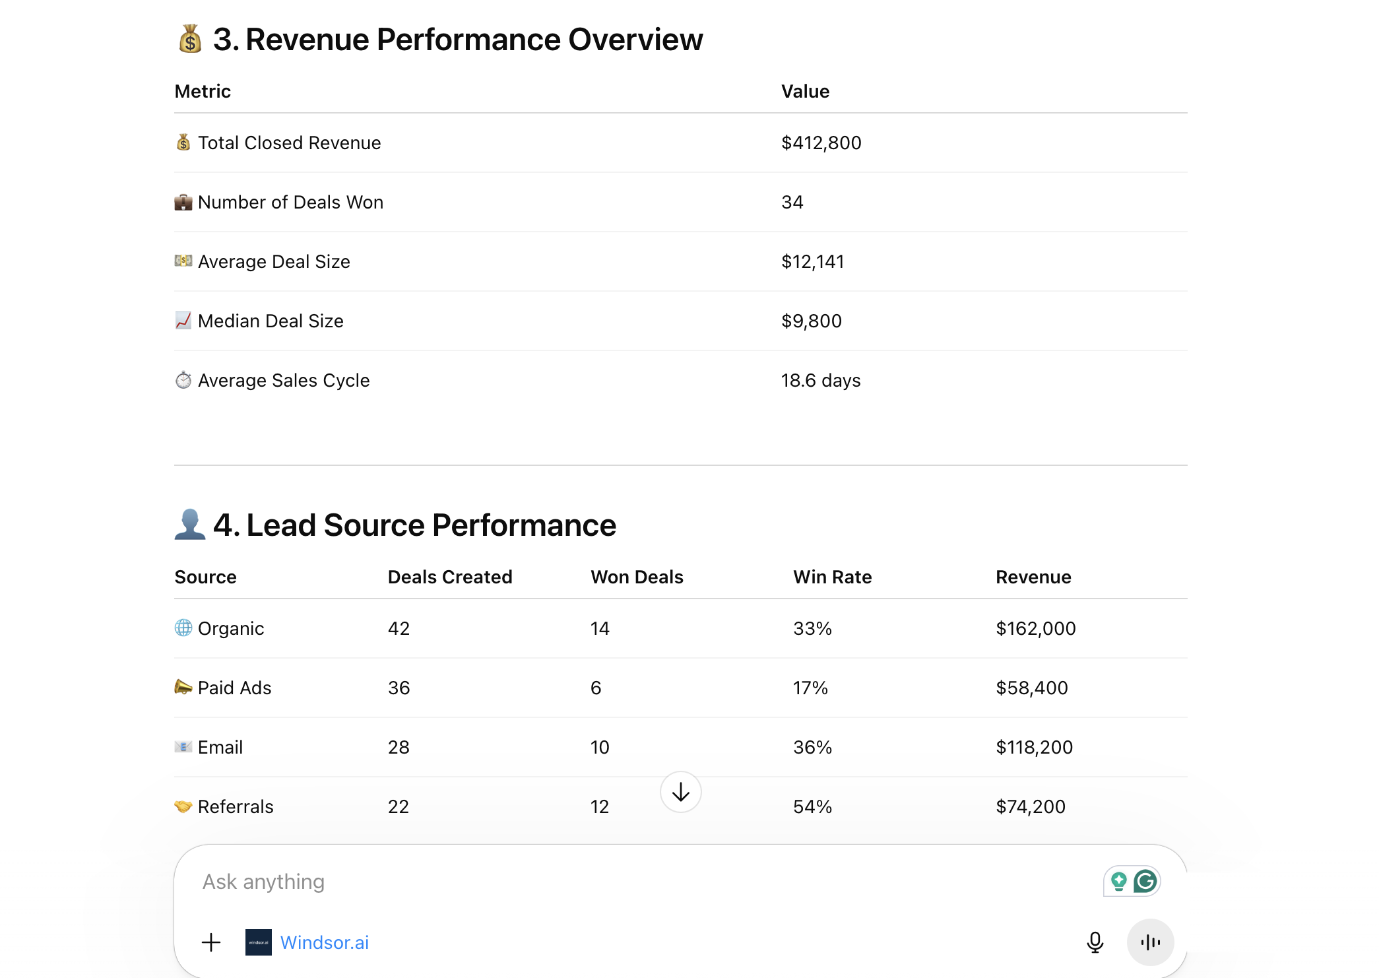Click the Revenue column header
This screenshot has height=978, width=1379.
[x=1033, y=577]
